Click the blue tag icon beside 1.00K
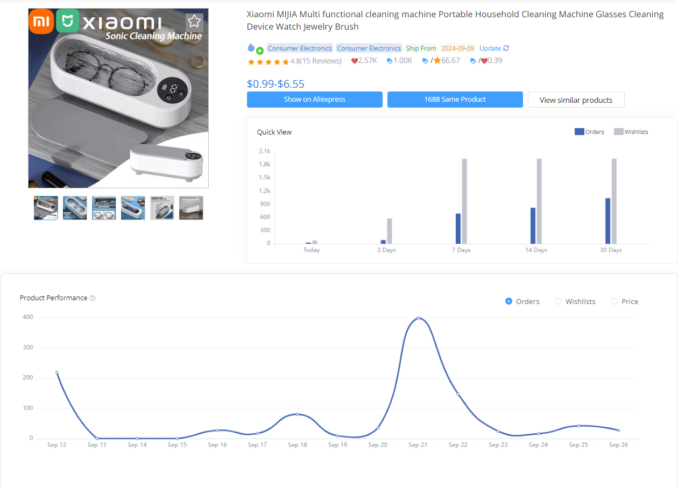Viewport: 678px width, 487px height. tap(390, 61)
